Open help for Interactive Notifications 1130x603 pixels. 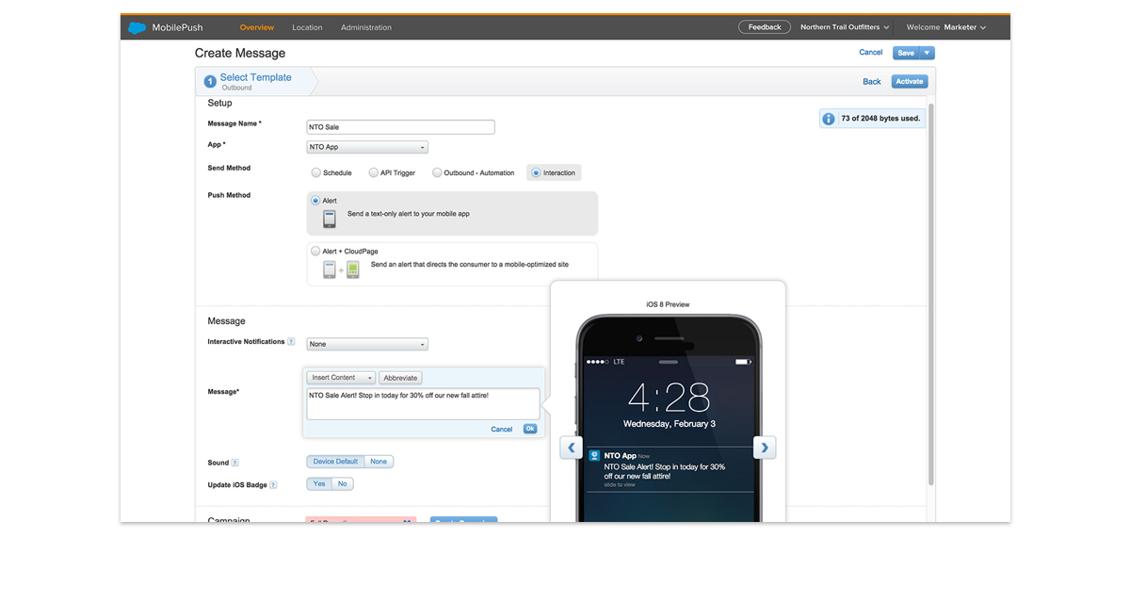point(291,342)
